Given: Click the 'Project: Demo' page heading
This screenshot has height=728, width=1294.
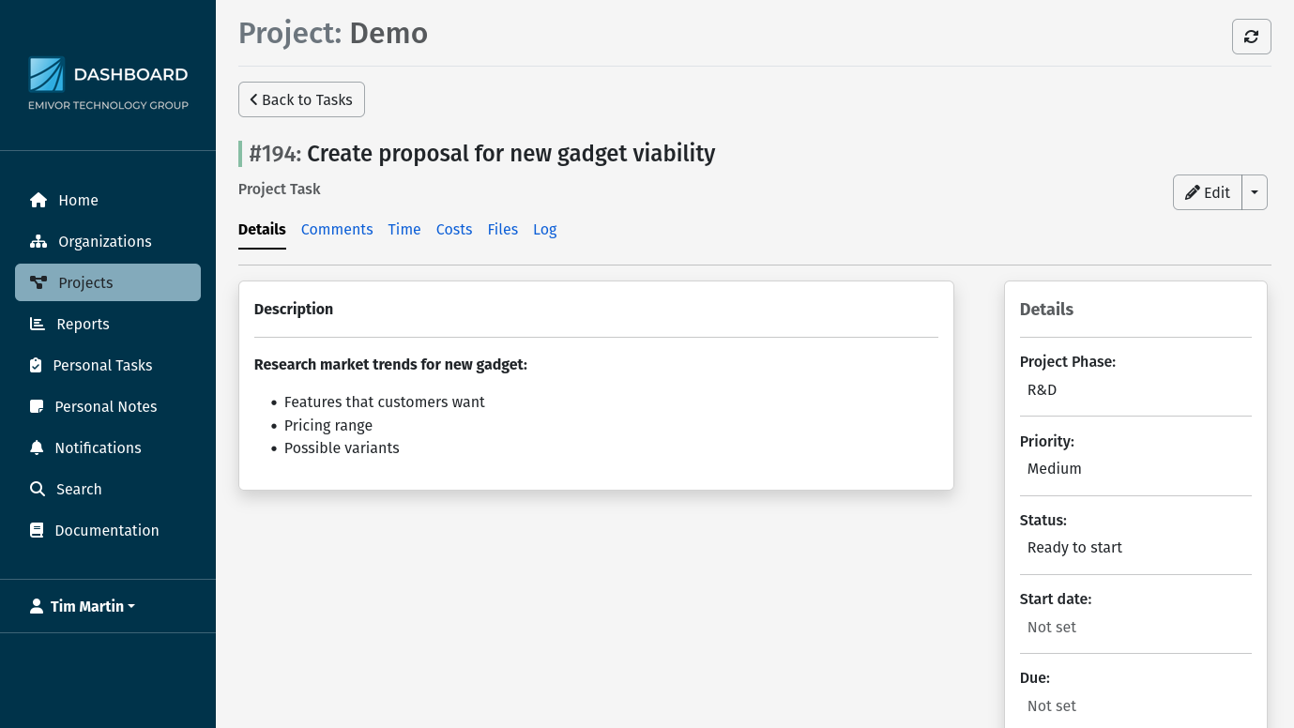Looking at the screenshot, I should pos(333,33).
